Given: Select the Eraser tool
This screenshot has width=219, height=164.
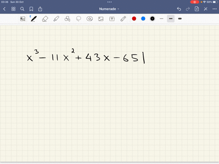Looking at the screenshot, I should coord(45,19).
